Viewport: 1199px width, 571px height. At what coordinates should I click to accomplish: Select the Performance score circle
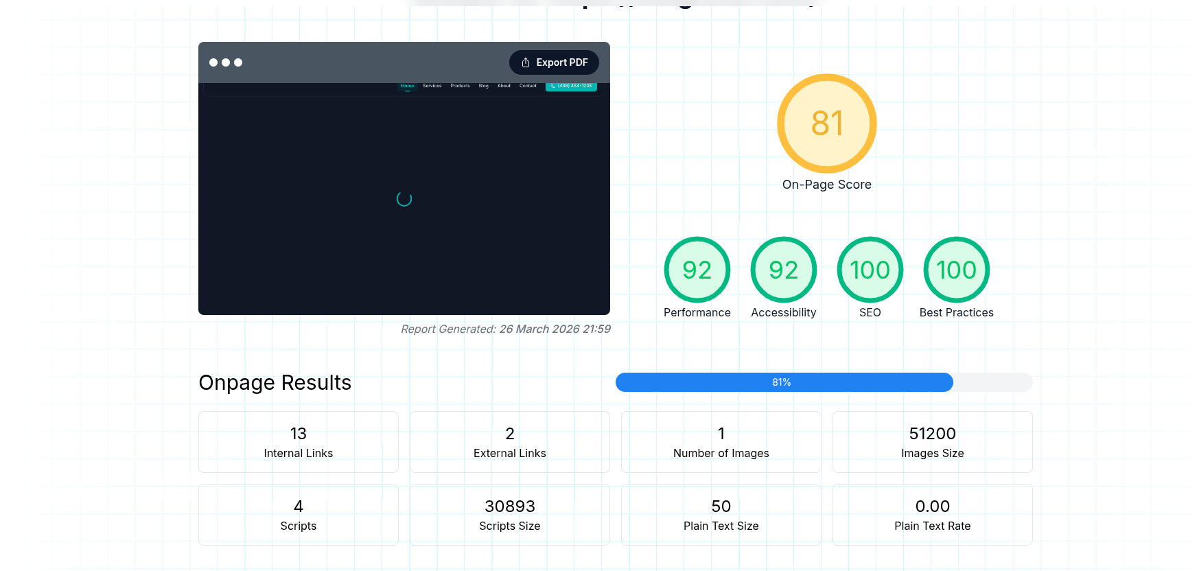tap(697, 270)
